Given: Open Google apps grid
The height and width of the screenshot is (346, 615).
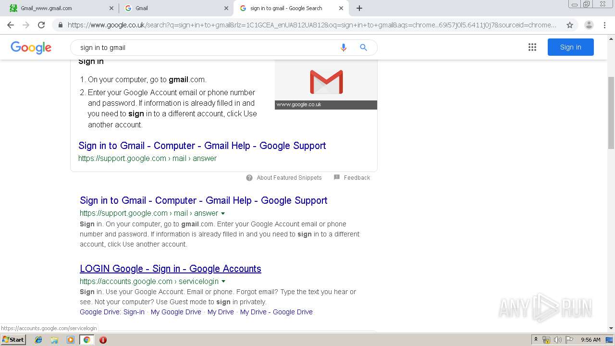Looking at the screenshot, I should (x=532, y=47).
